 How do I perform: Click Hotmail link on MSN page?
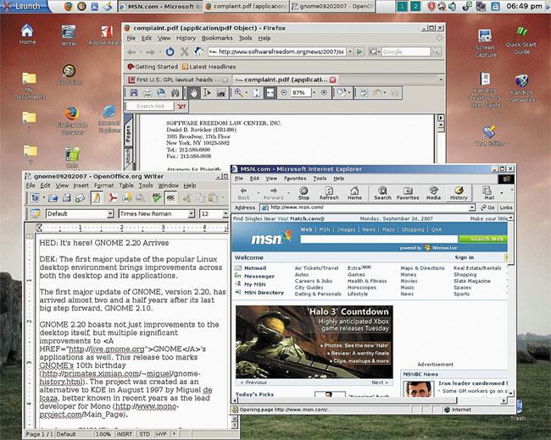tap(255, 268)
